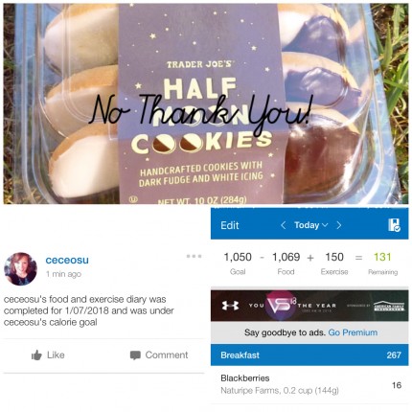Click the 131 Remaining calories value
The image size is (412, 412).
click(382, 257)
